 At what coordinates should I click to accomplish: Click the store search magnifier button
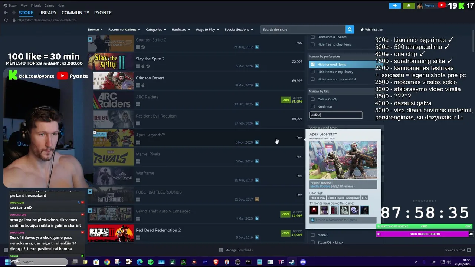[350, 29]
